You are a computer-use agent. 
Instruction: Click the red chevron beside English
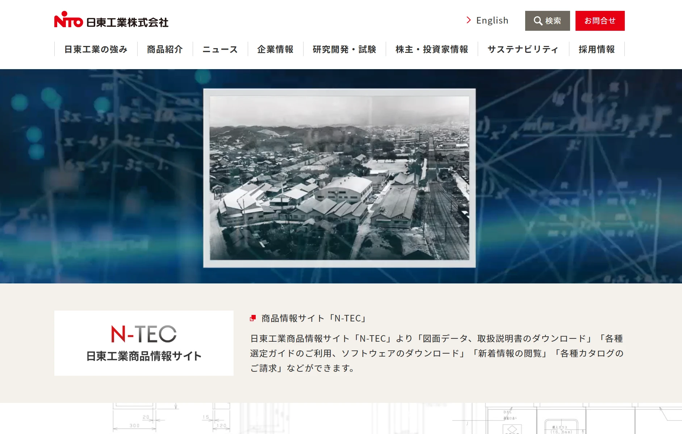pyautogui.click(x=469, y=20)
